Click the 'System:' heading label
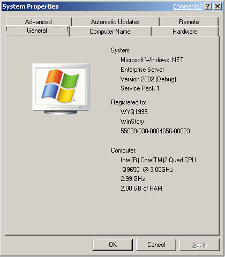The width and height of the screenshot is (225, 257). 121,50
